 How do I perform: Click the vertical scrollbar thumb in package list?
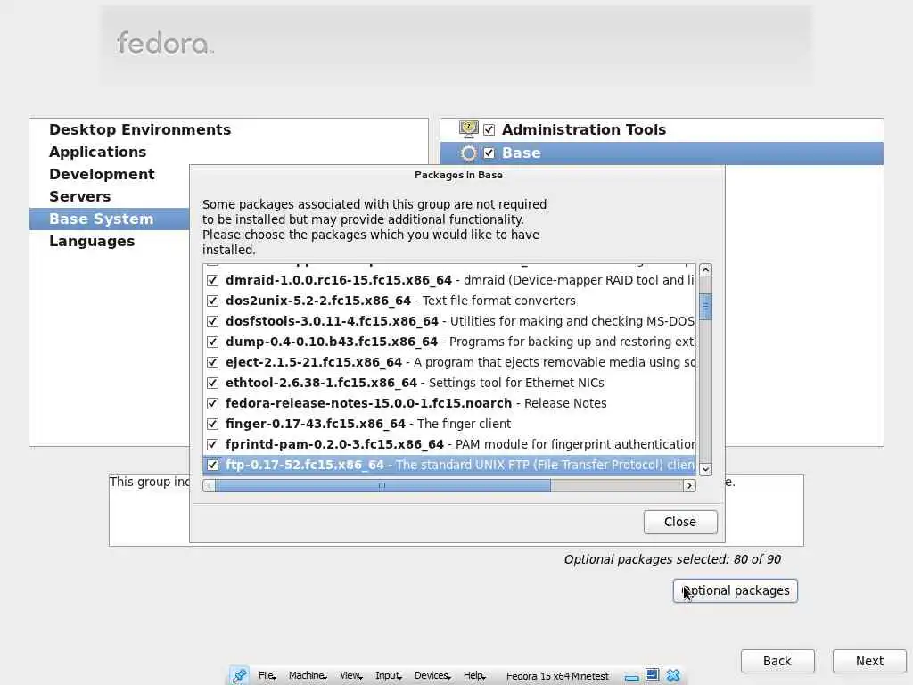pos(706,307)
